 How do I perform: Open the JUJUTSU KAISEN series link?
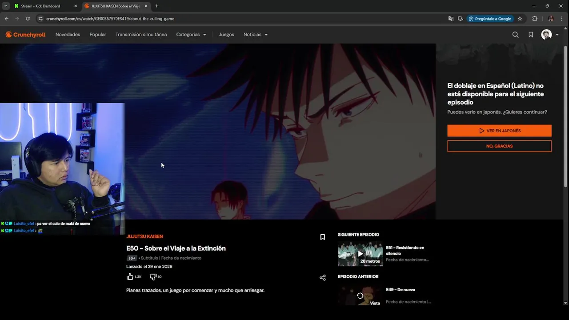tap(144, 236)
